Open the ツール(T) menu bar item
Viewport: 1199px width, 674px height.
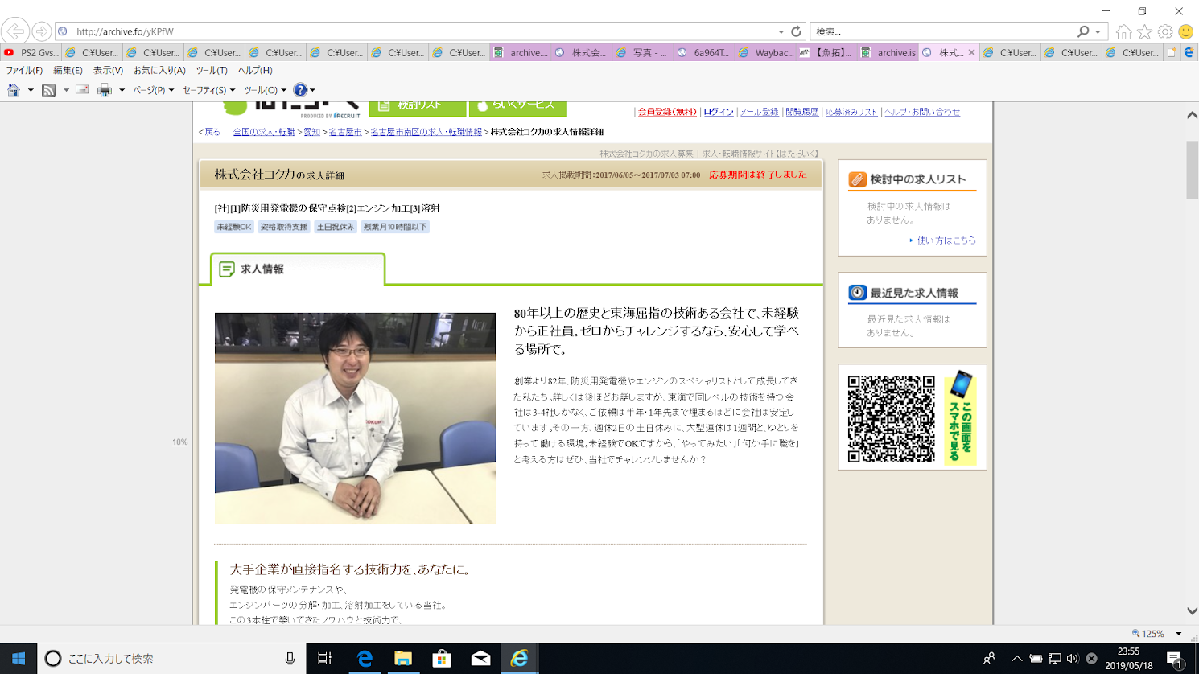point(212,71)
